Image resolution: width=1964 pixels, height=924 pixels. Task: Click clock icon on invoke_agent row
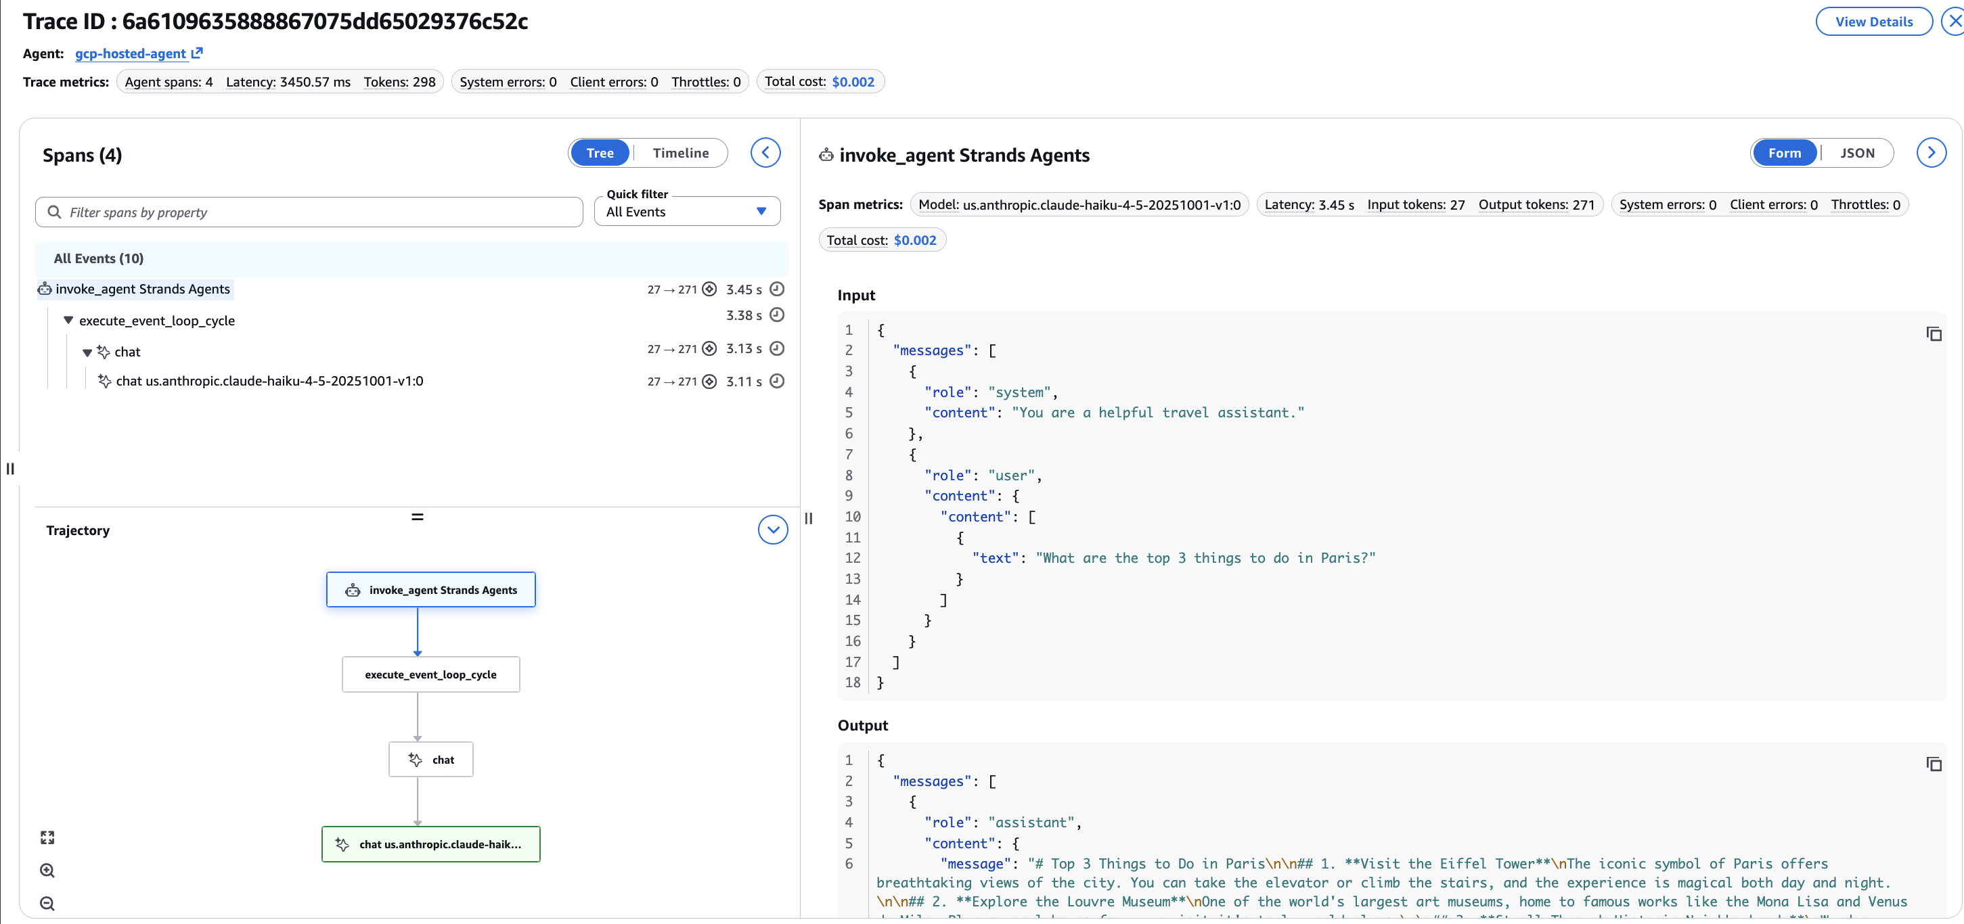coord(777,289)
